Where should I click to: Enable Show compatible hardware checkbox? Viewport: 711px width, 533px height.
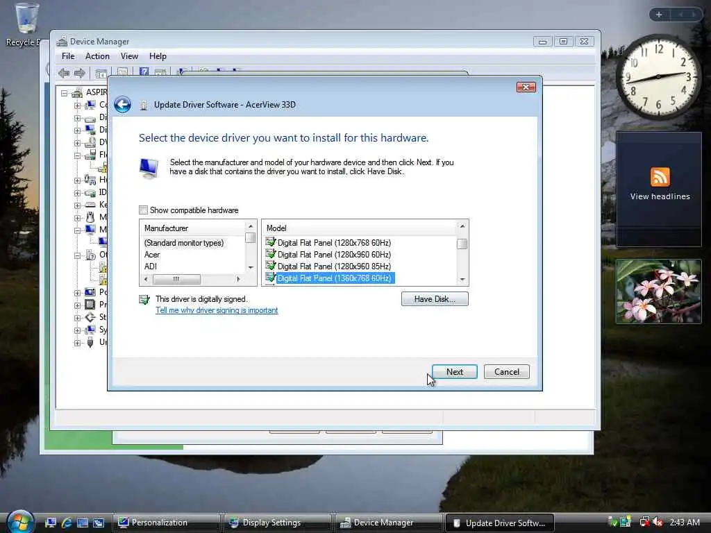(x=143, y=210)
